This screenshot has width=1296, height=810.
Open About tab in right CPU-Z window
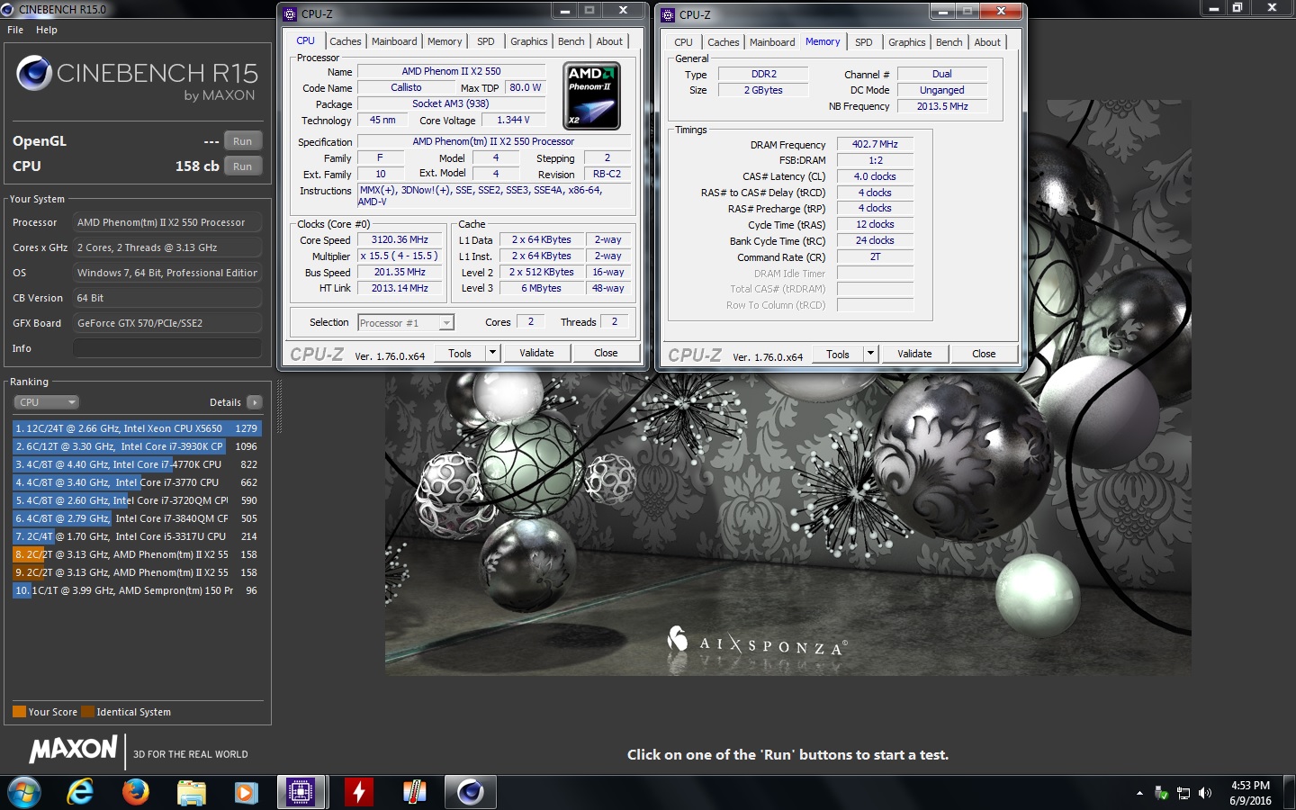(987, 42)
